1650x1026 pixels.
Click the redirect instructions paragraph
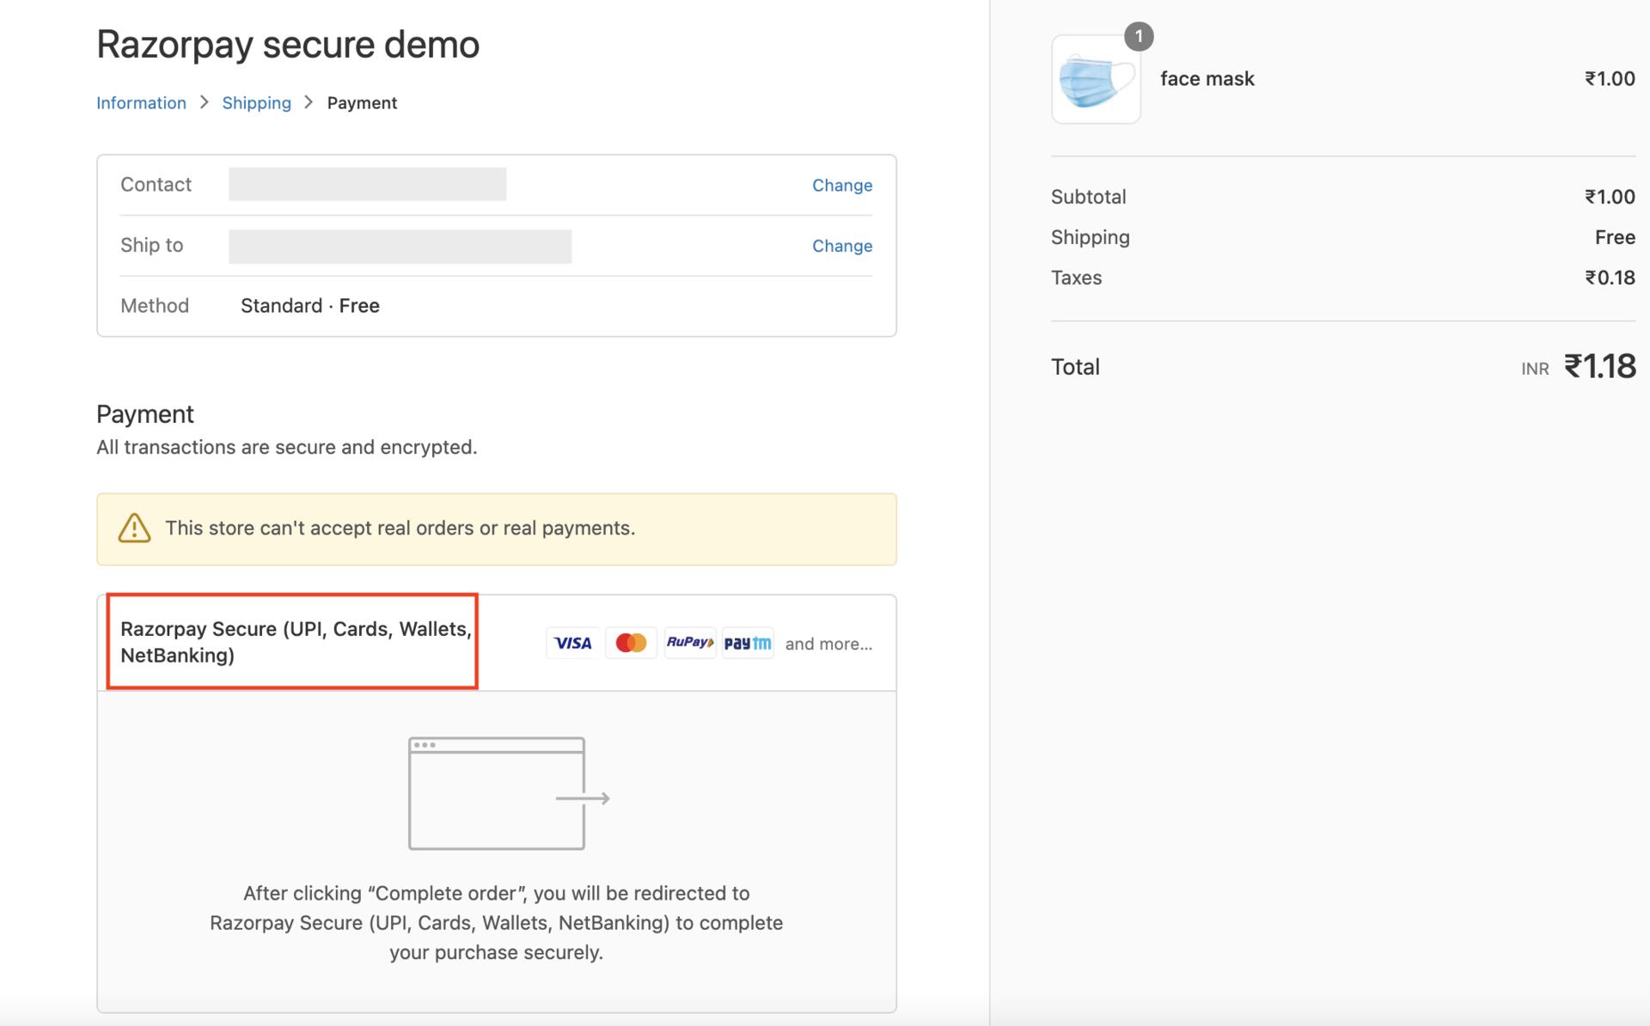tap(497, 923)
